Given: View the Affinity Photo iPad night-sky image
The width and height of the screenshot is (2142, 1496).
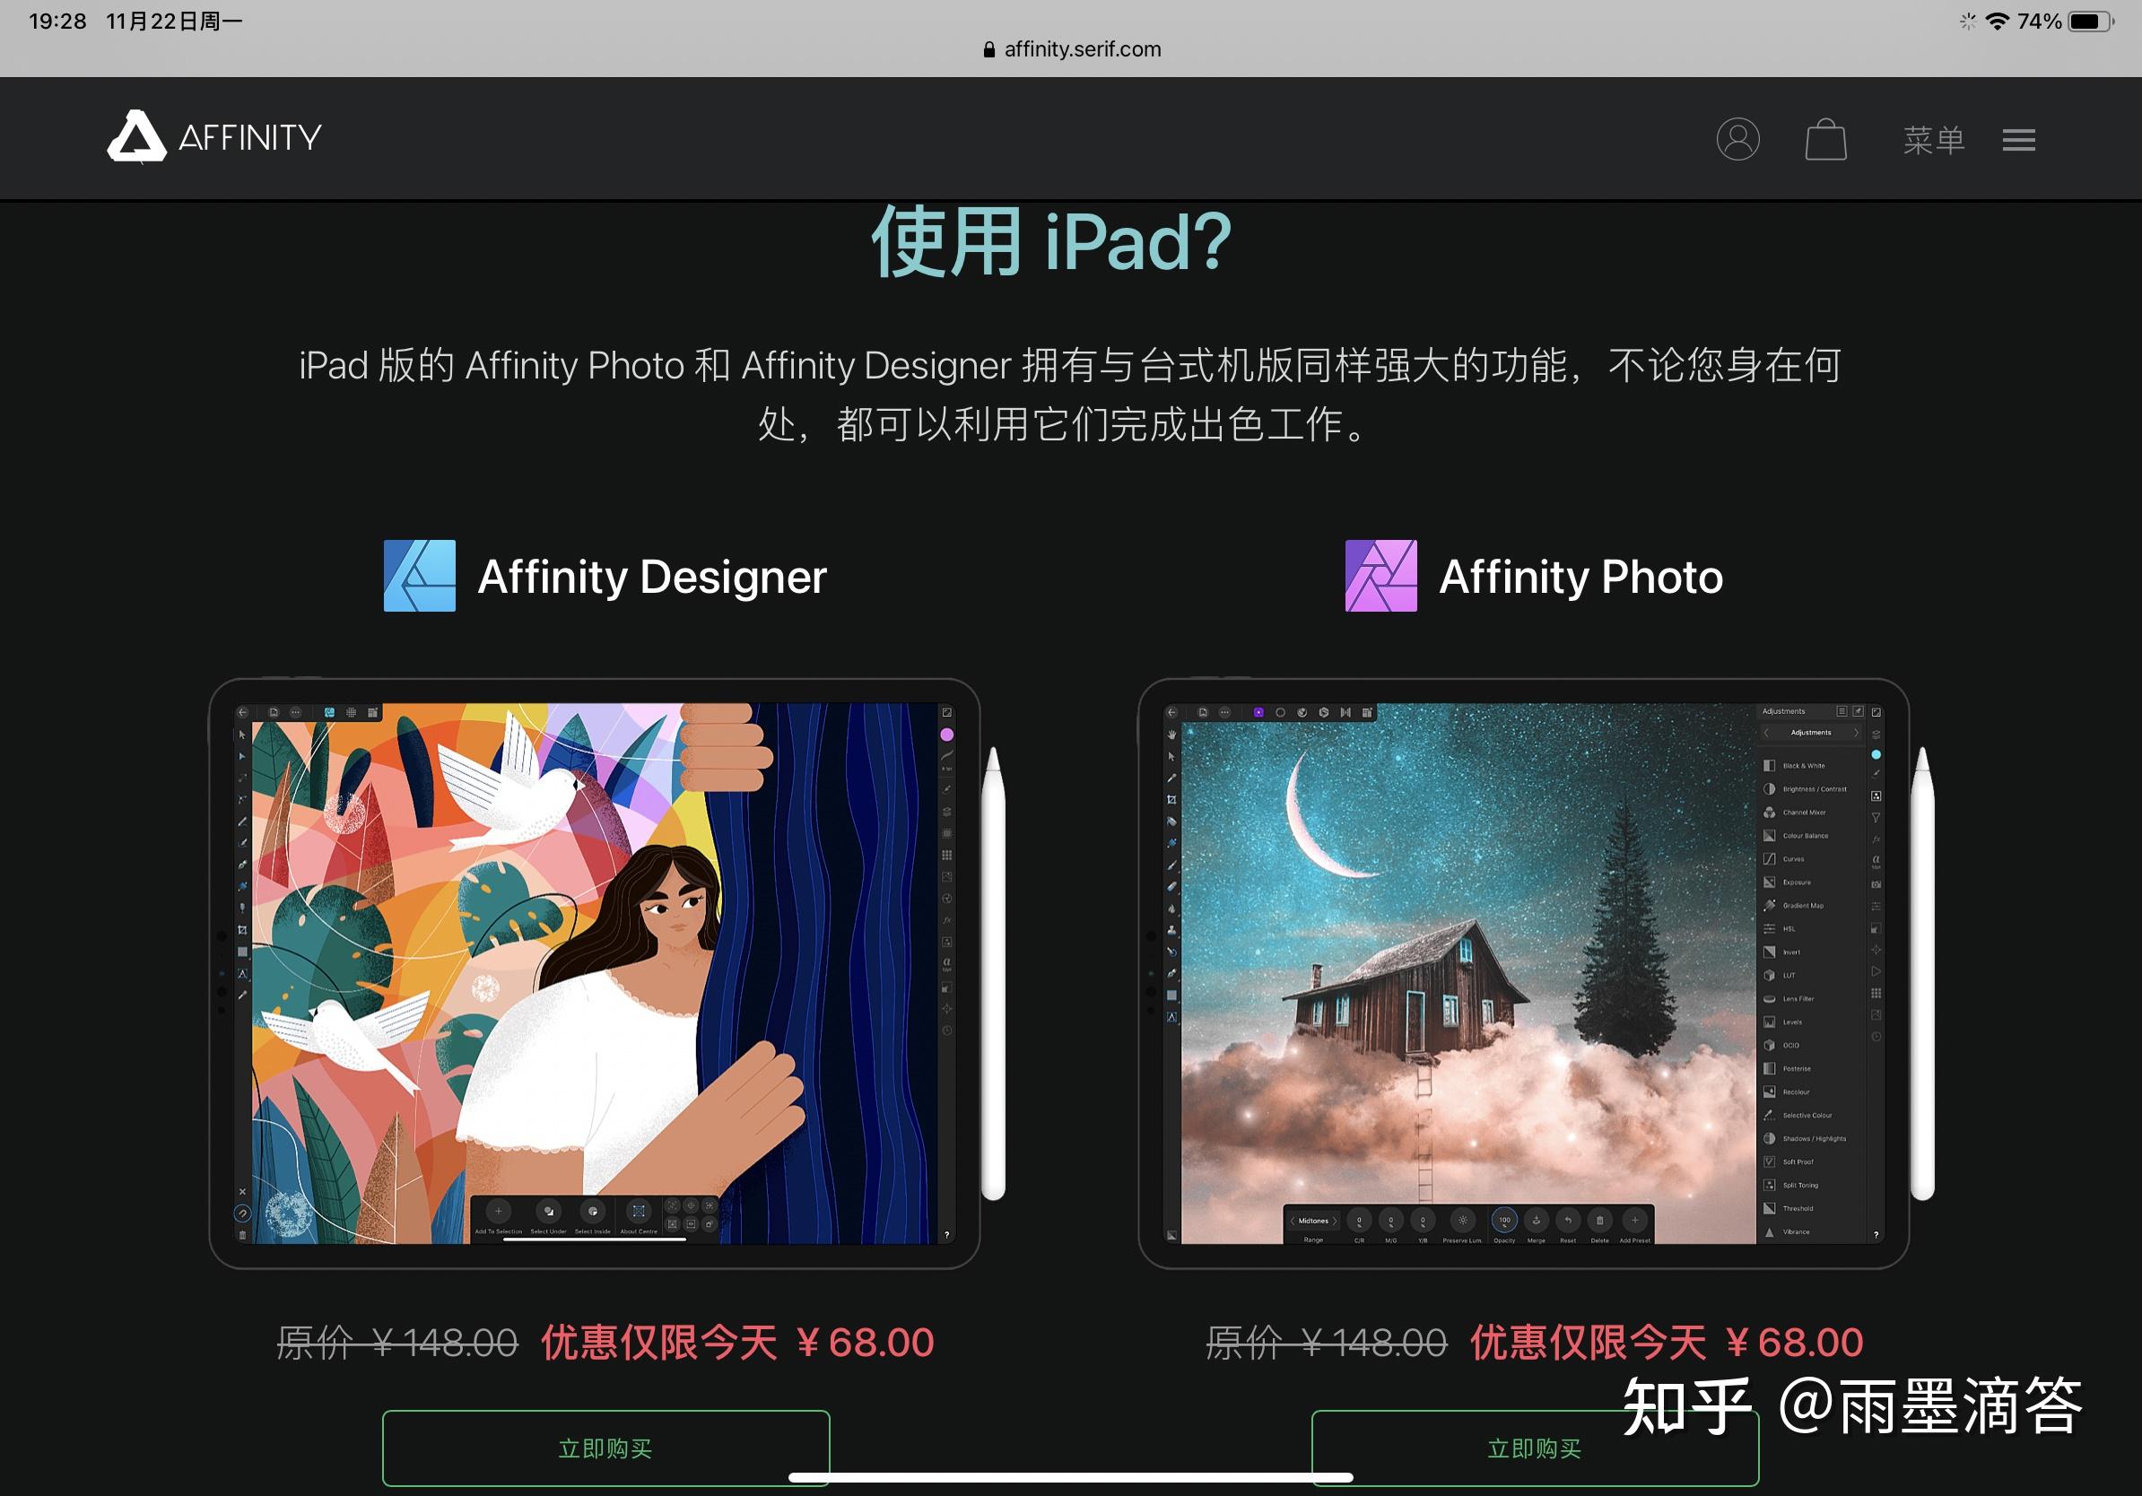Looking at the screenshot, I should point(1536,973).
